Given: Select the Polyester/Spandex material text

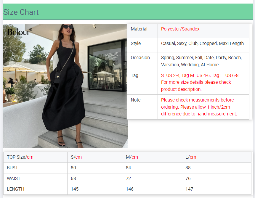Looking at the screenshot, I should pos(180,29).
